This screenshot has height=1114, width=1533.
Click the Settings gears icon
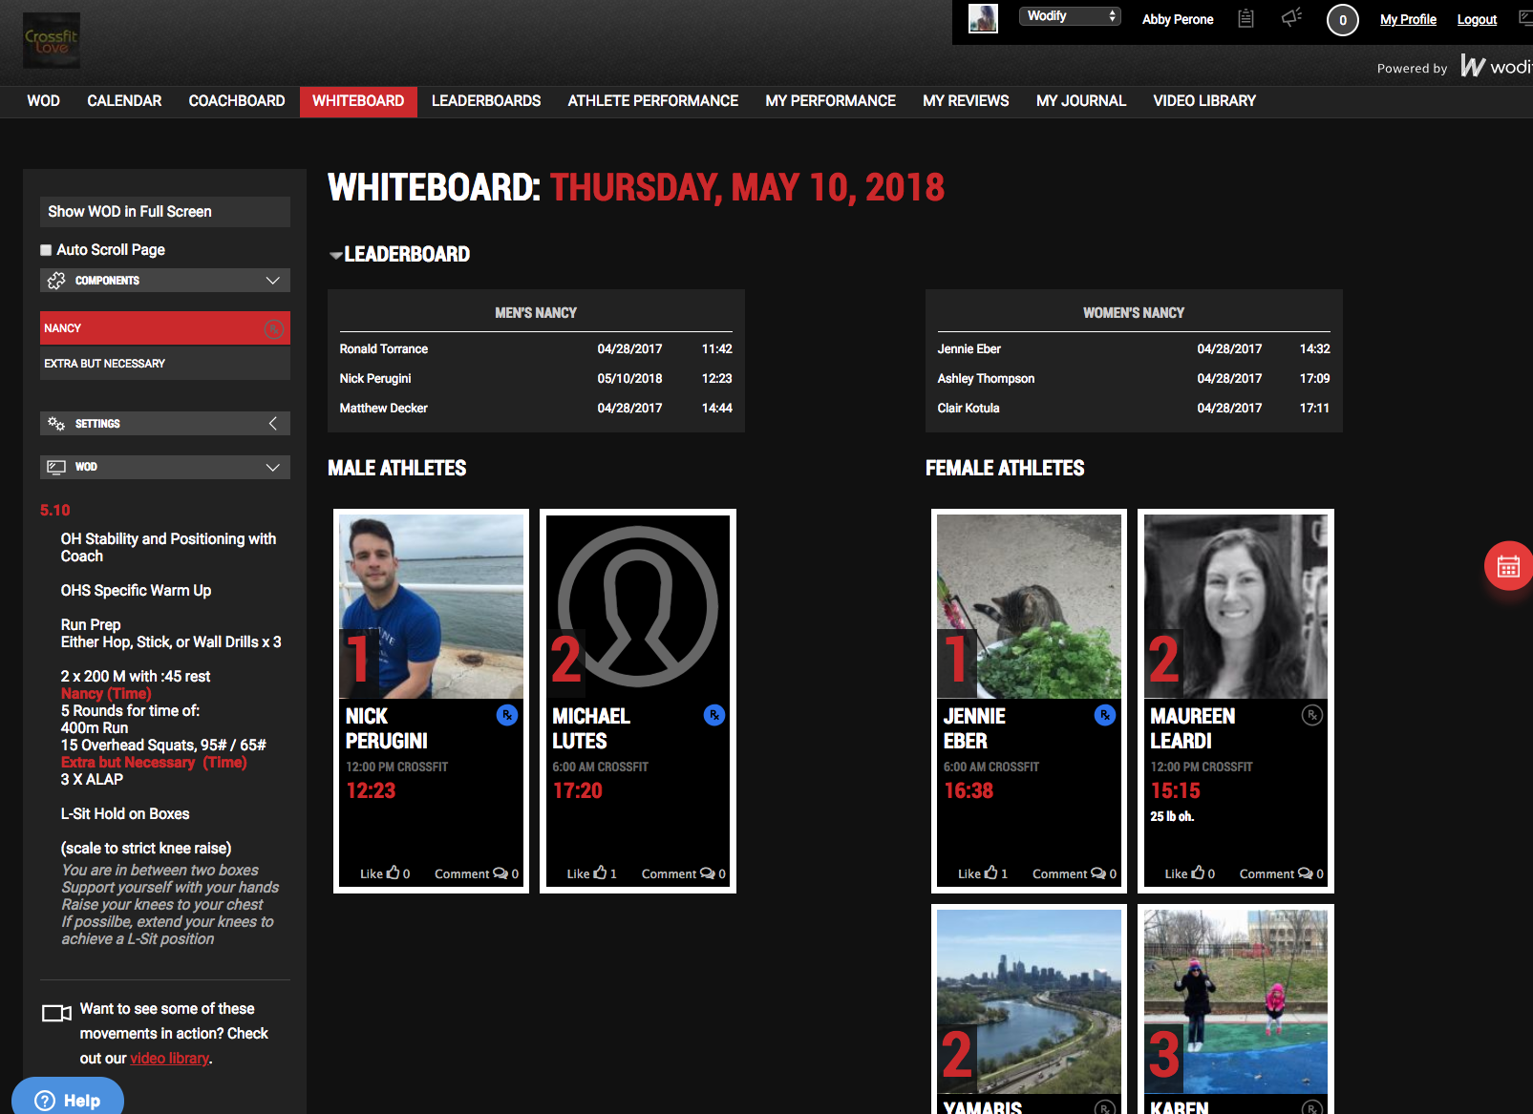(x=56, y=424)
